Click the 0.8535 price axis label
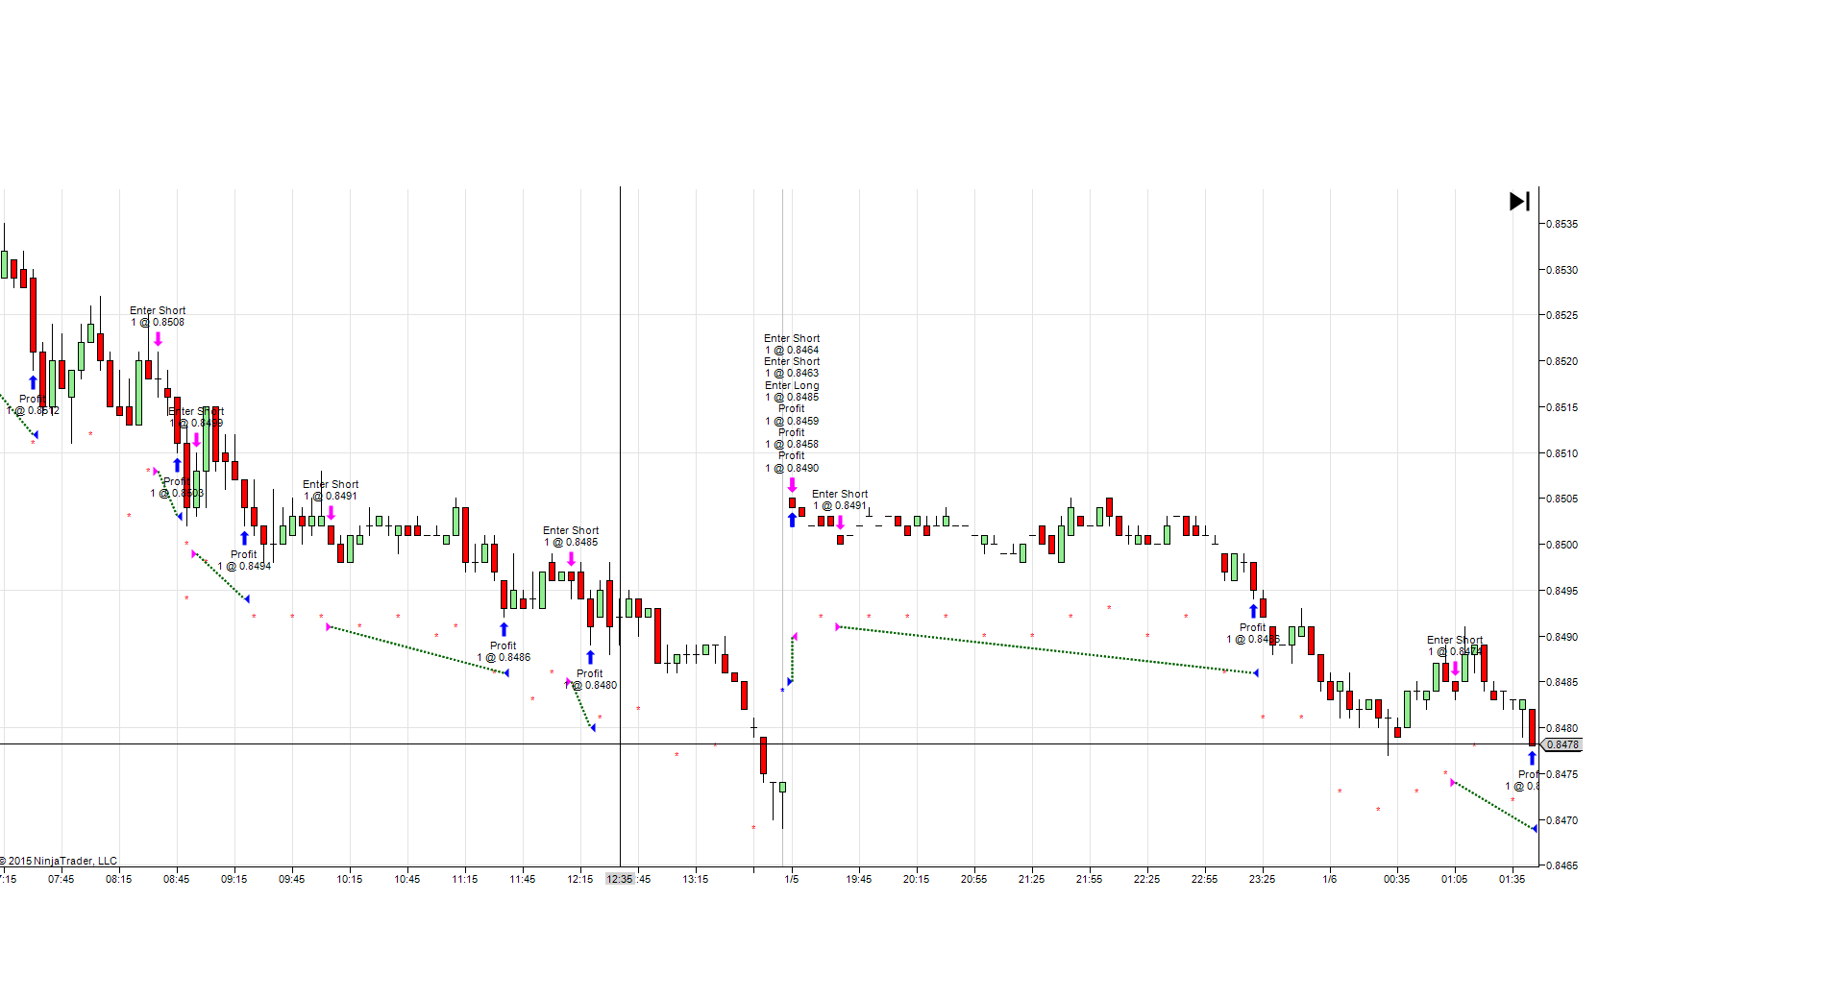This screenshot has height=999, width=1845. (x=1562, y=224)
